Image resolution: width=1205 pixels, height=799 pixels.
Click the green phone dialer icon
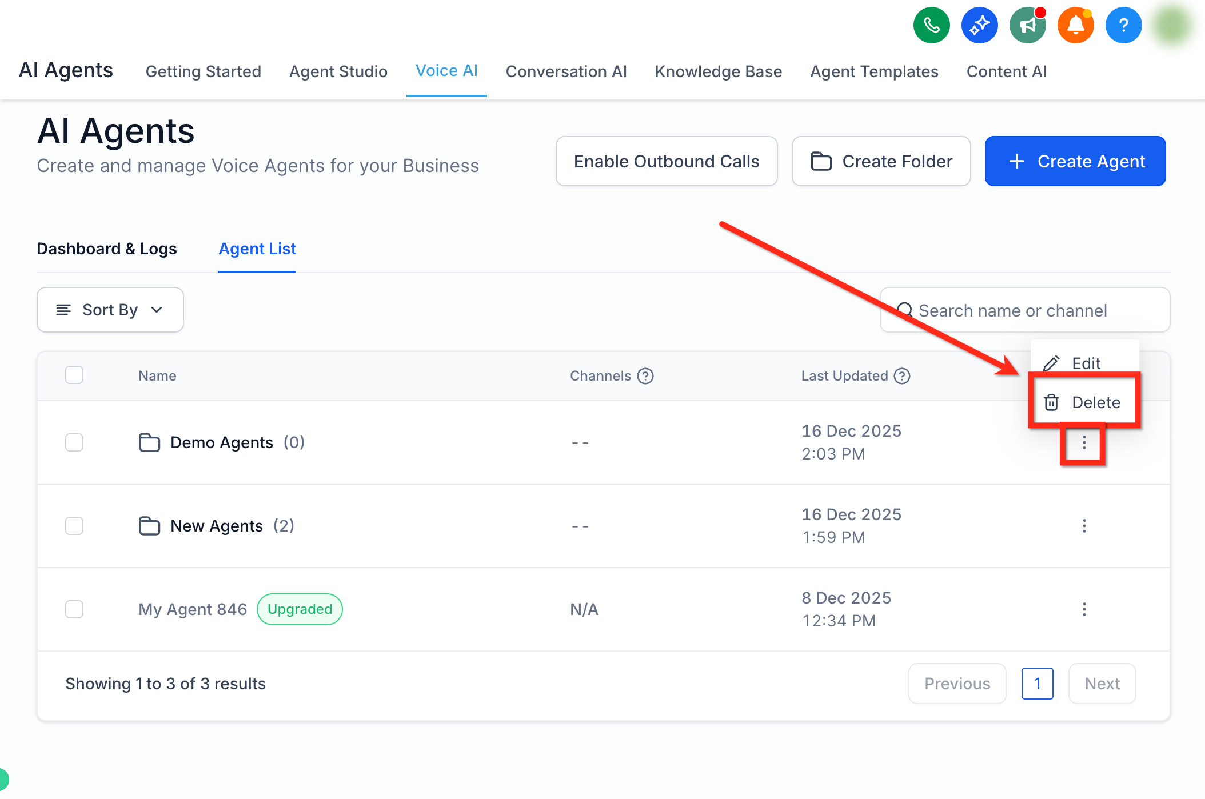[x=932, y=25]
